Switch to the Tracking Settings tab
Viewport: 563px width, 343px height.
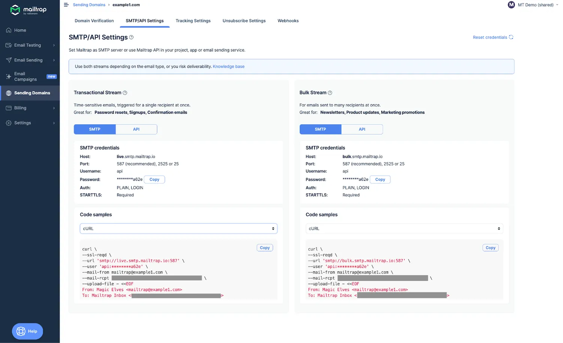pyautogui.click(x=193, y=21)
